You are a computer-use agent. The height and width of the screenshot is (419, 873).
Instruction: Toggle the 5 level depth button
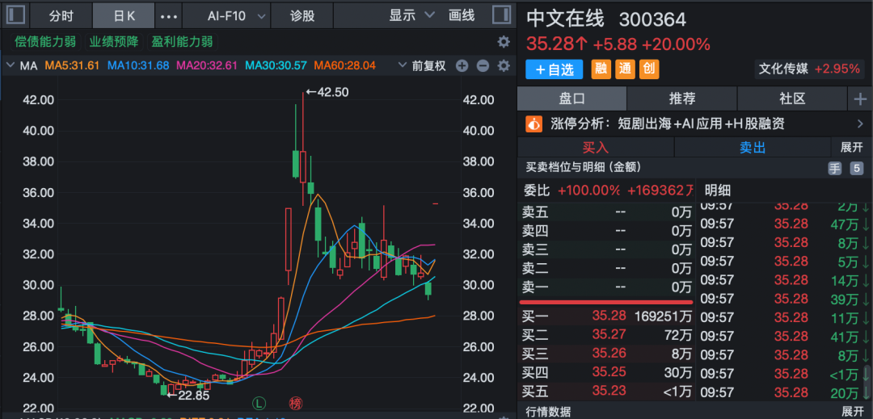pyautogui.click(x=856, y=168)
